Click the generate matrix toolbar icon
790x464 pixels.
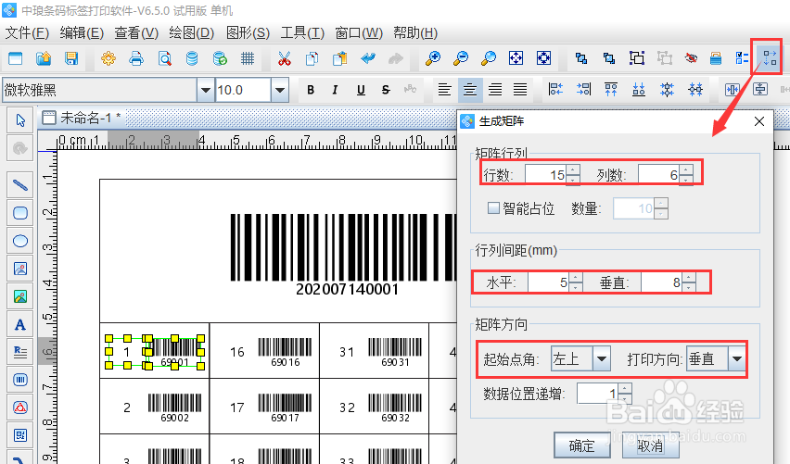pos(770,57)
